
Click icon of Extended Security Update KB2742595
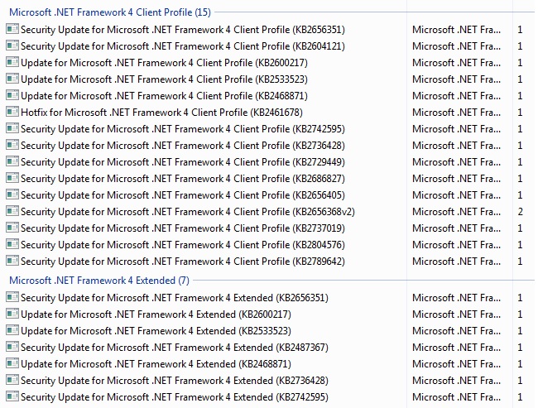tap(12, 396)
